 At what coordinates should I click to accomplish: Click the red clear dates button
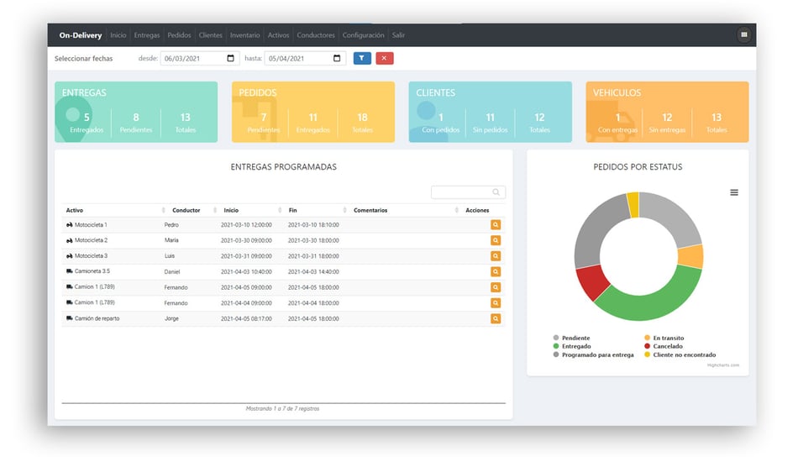click(x=384, y=58)
